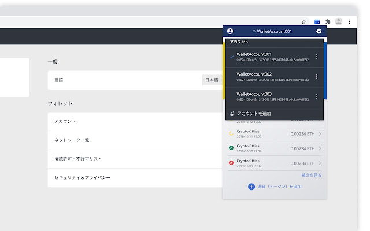
Task: Click the 2019/10/11 CryptoKitties transaction name
Action: 248,131
